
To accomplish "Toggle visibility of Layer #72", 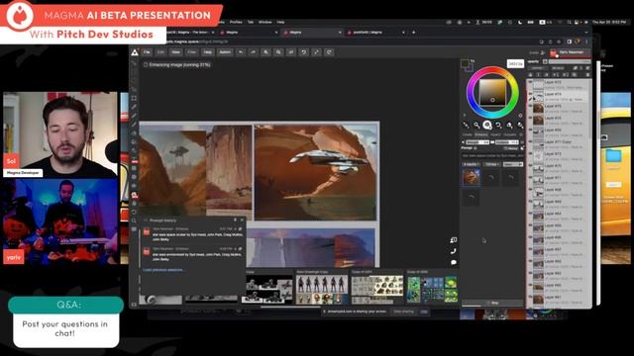I will (530, 166).
